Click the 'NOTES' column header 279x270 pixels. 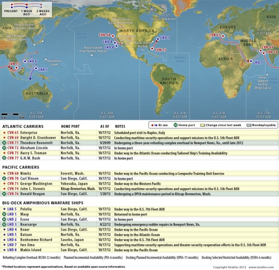[120, 127]
